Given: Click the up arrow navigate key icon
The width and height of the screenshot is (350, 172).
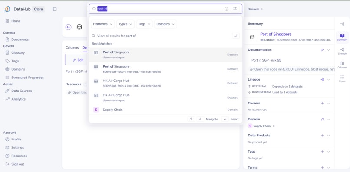Looking at the screenshot, I should pyautogui.click(x=191, y=119).
